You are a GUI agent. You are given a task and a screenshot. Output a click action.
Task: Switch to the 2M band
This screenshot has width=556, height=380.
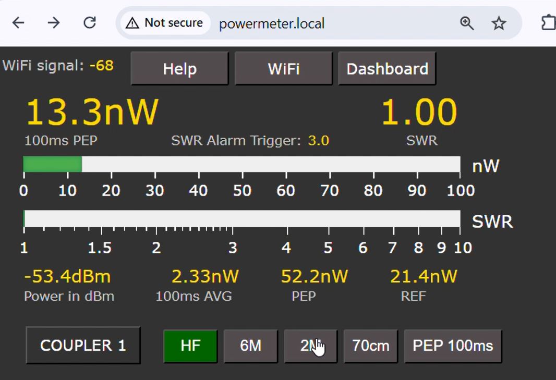point(310,346)
